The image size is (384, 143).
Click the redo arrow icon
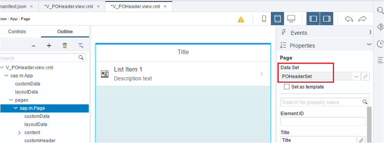(x=362, y=19)
